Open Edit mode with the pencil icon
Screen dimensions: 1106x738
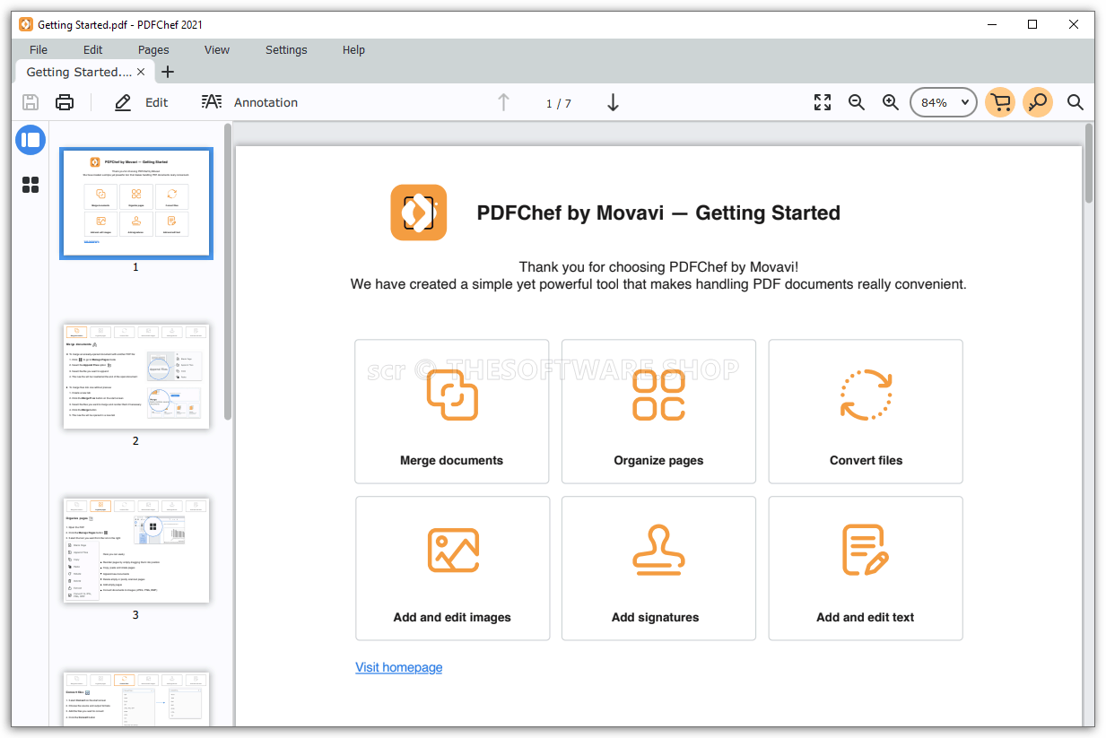point(142,102)
